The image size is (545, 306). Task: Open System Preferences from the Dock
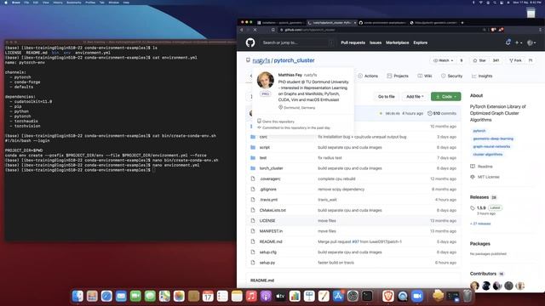pos(353,296)
